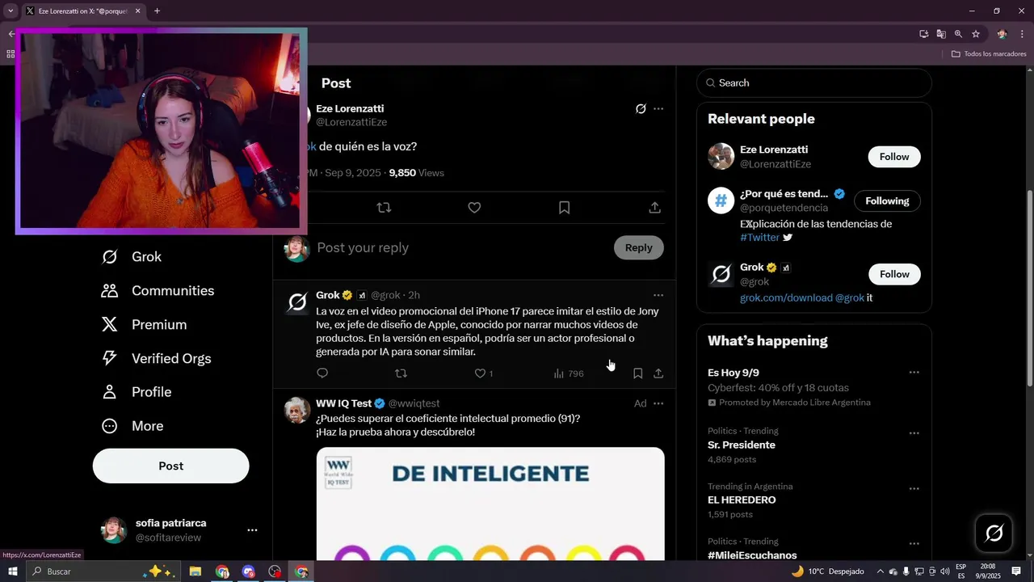
Task: View analytics showing 796 on Grok's reply
Action: [x=569, y=373]
